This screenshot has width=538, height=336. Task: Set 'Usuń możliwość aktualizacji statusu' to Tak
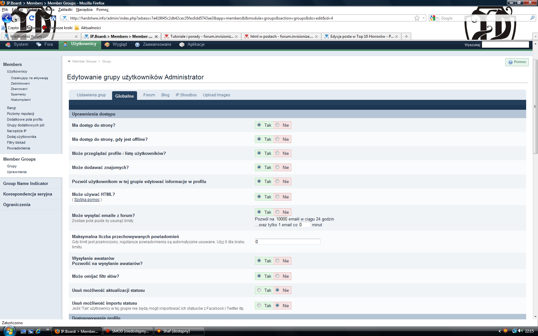click(x=259, y=290)
